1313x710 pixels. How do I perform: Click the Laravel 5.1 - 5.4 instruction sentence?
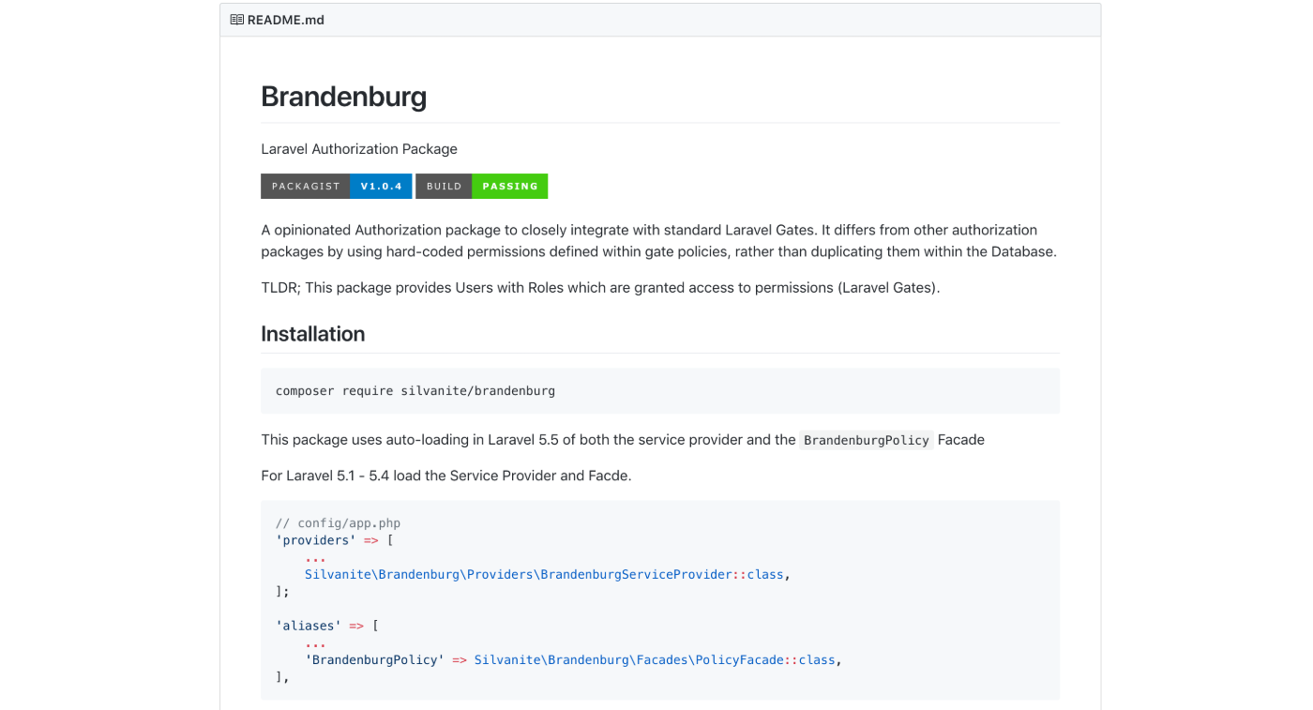tap(446, 476)
